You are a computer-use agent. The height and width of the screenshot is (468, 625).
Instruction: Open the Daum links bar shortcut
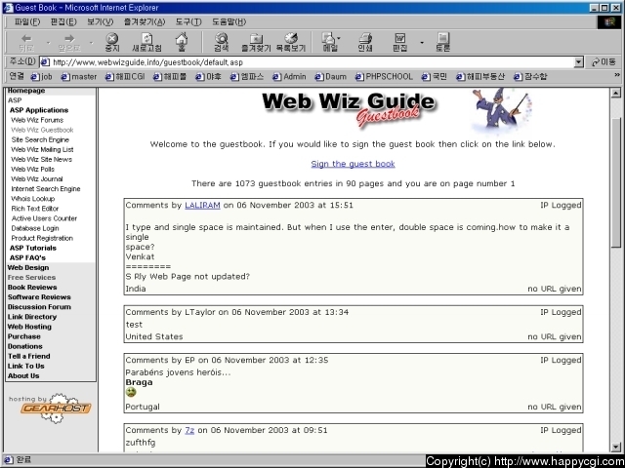[330, 76]
